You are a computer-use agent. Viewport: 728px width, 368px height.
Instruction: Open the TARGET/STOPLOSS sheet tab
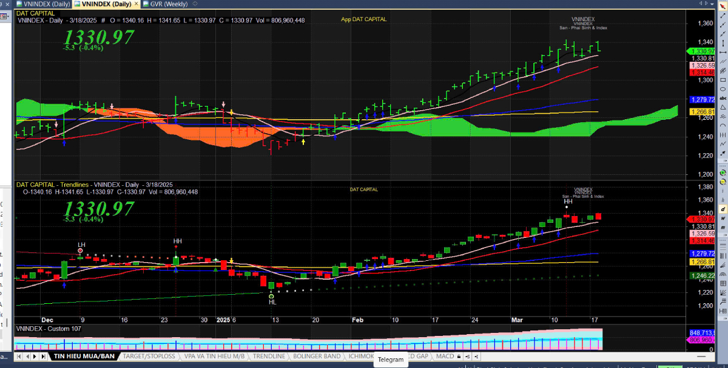[x=149, y=356]
